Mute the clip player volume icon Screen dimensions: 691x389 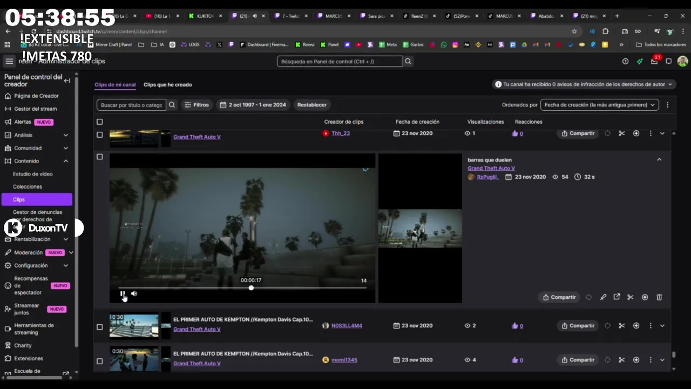(x=134, y=294)
